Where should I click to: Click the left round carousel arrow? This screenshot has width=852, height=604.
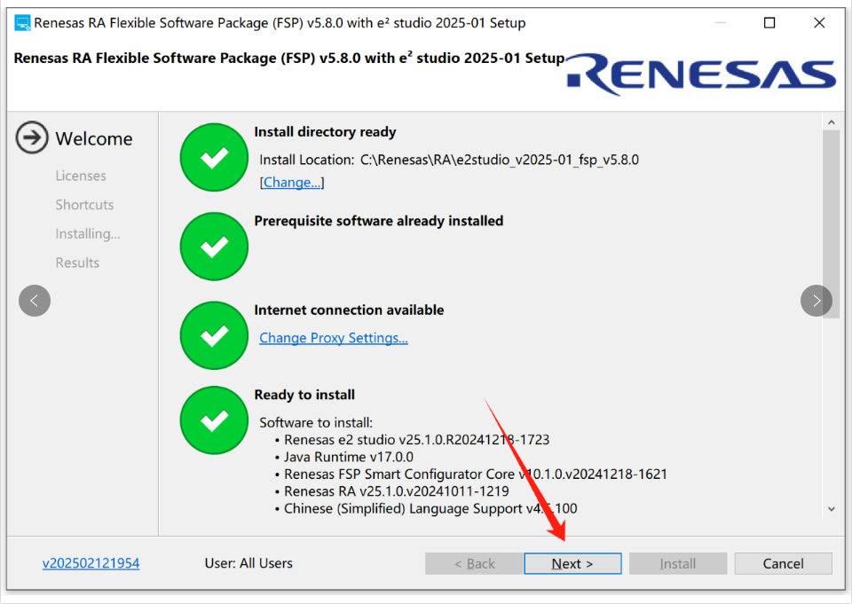click(35, 301)
